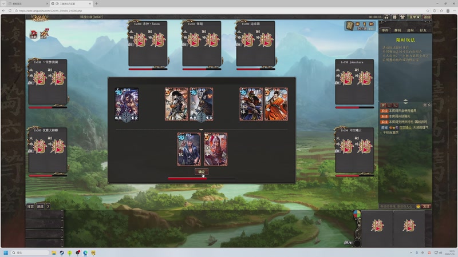Switch to the 房间 tab
Screen dimensions: 458x257
410,30
